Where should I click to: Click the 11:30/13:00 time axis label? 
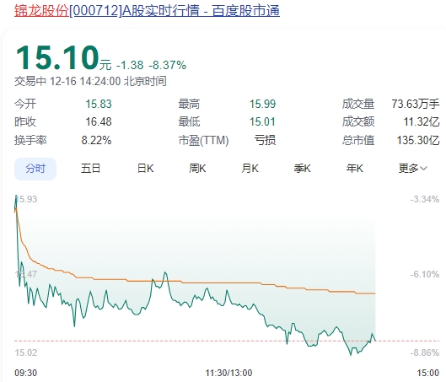click(228, 373)
